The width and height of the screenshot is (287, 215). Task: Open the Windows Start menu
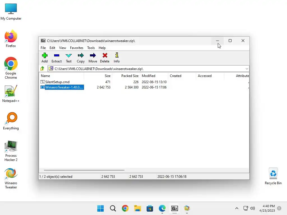101,208
